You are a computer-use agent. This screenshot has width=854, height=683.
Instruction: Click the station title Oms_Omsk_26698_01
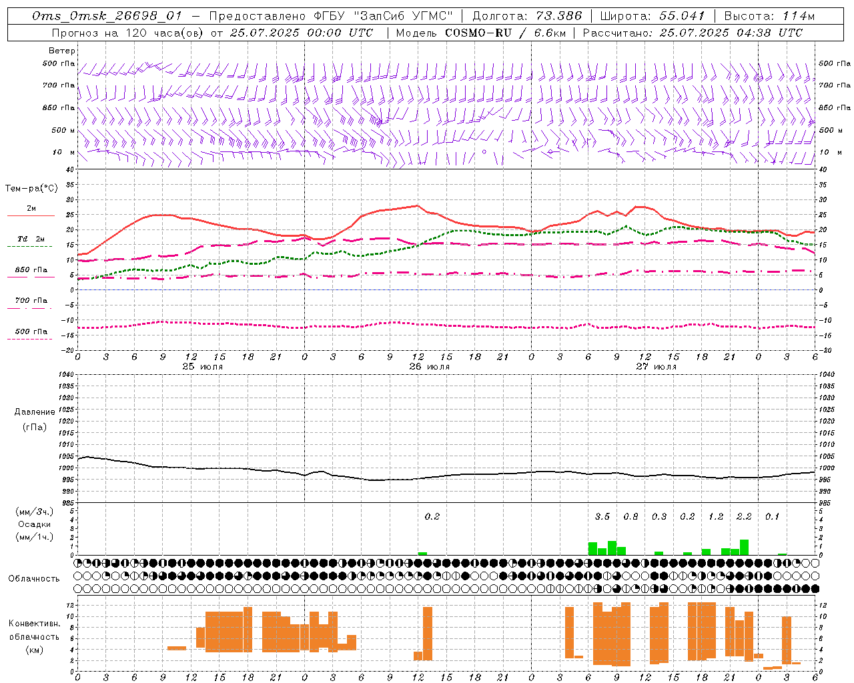[x=107, y=16]
